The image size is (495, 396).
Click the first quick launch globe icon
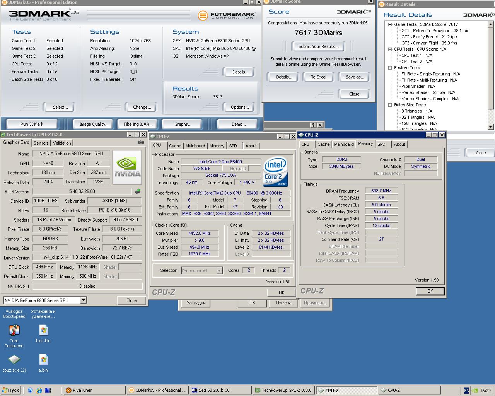click(x=30, y=390)
